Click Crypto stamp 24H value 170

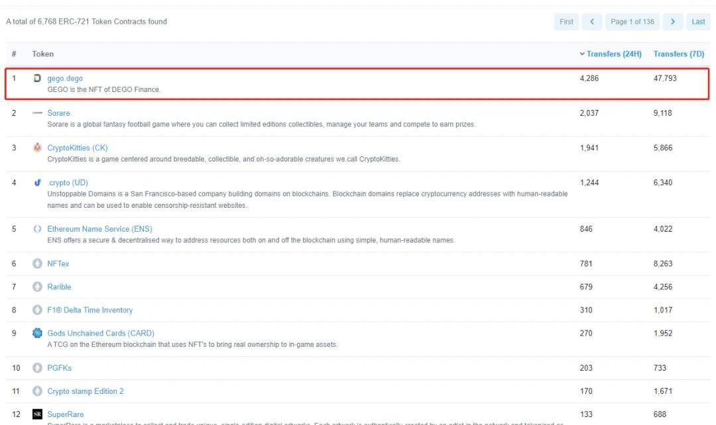point(586,391)
